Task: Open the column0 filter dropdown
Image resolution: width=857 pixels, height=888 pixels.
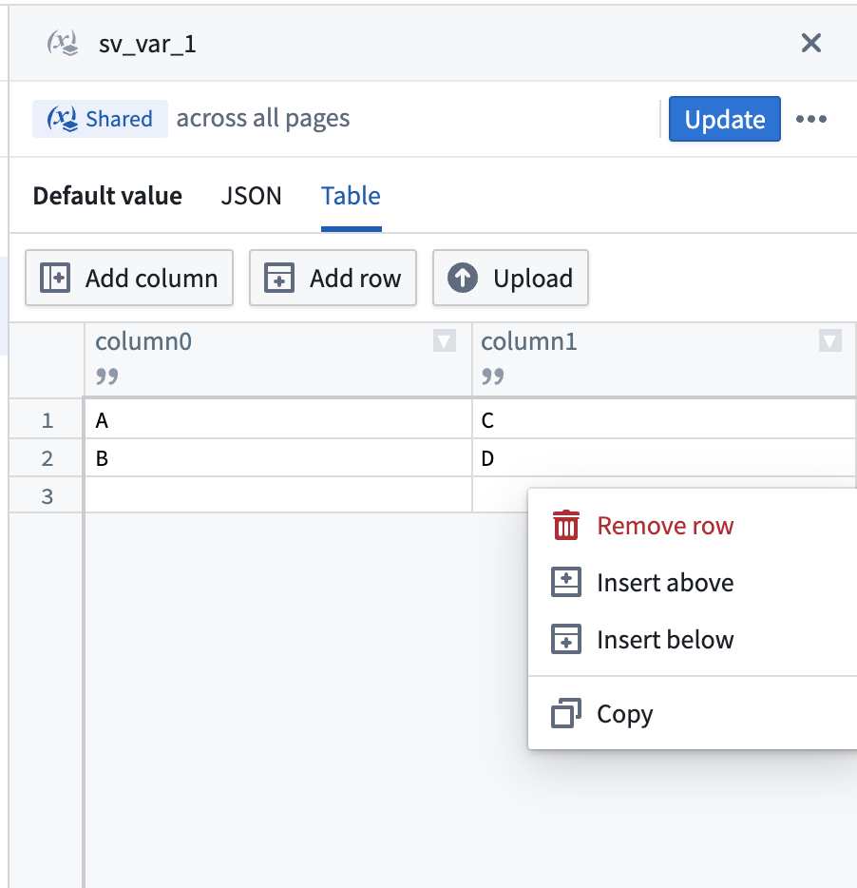Action: click(443, 340)
